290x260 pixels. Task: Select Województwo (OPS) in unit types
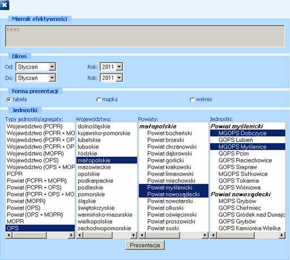[x=40, y=160]
